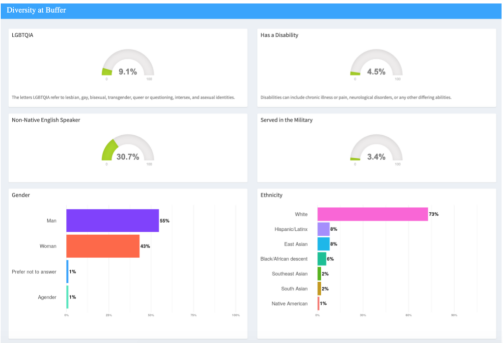Click the pink White bar
The height and width of the screenshot is (343, 503).
(x=373, y=214)
